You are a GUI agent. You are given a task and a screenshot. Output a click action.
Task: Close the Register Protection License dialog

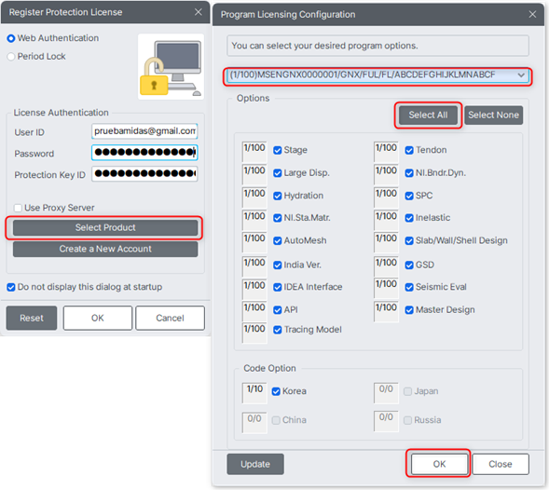coord(199,12)
